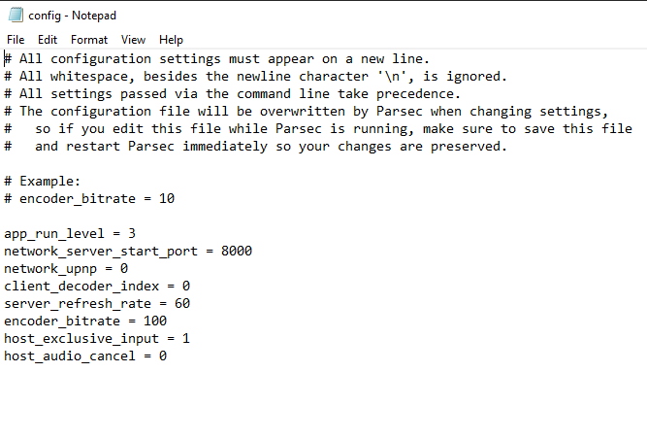
Task: Click the client_decoder_index value 0
Action: [x=186, y=286]
